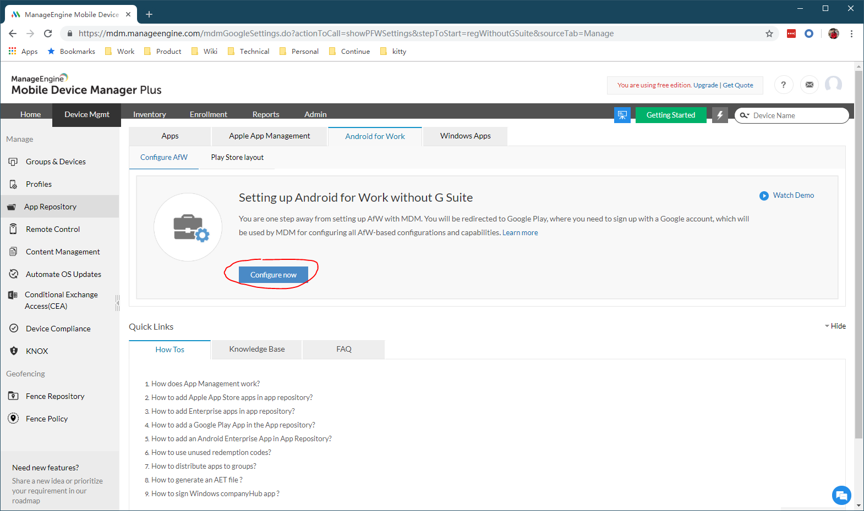The image size is (864, 511).
Task: Go back to the previous browser page
Action: (x=13, y=34)
